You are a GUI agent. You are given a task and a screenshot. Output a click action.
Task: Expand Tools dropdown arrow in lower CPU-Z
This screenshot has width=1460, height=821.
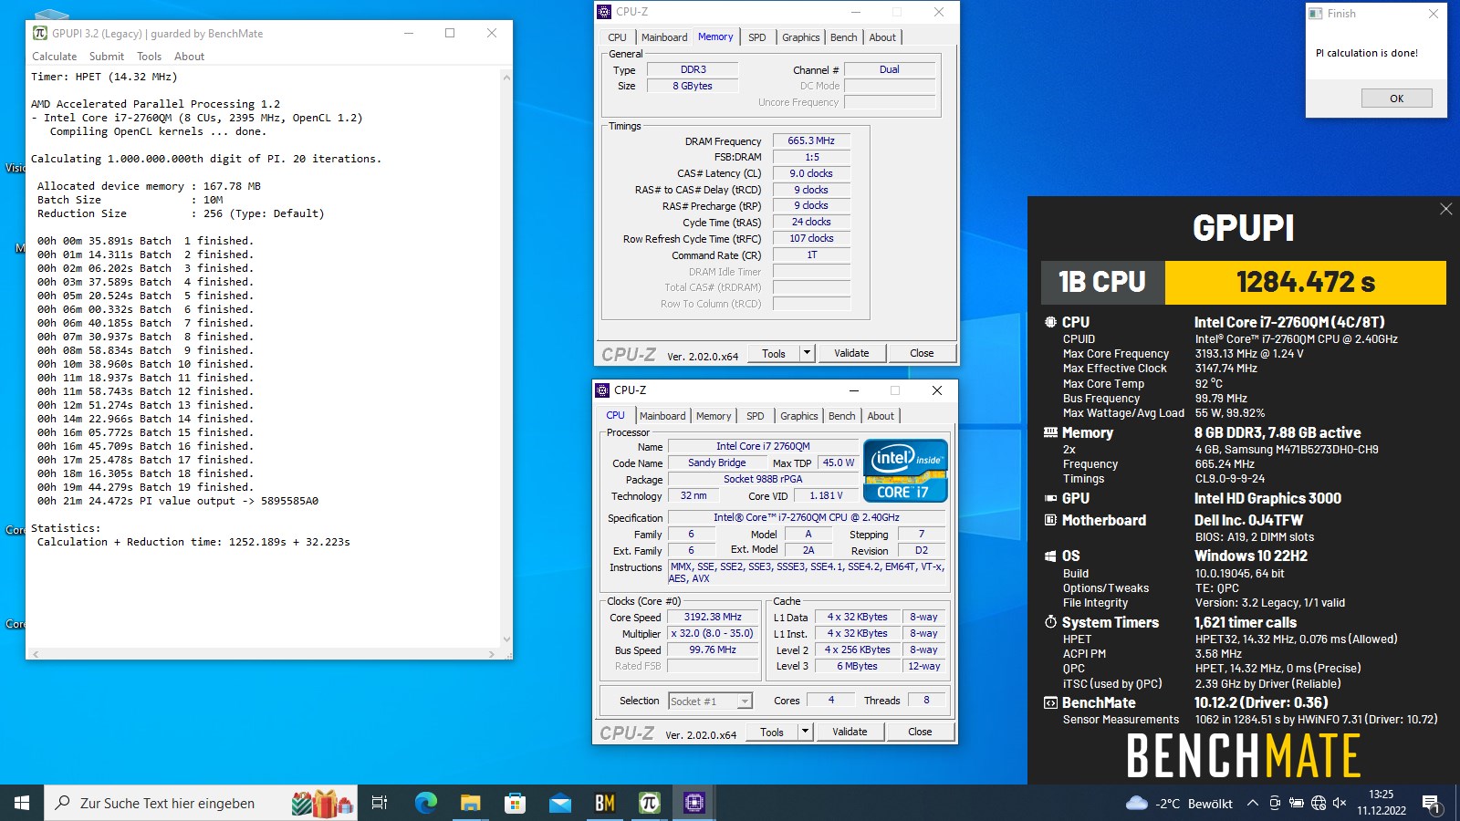(x=805, y=732)
